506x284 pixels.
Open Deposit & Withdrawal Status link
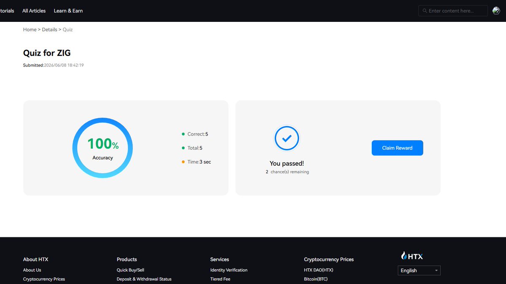pyautogui.click(x=144, y=279)
